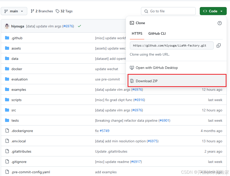230x176 pixels.
Task: Open the tests folder
Action: coord(15,120)
